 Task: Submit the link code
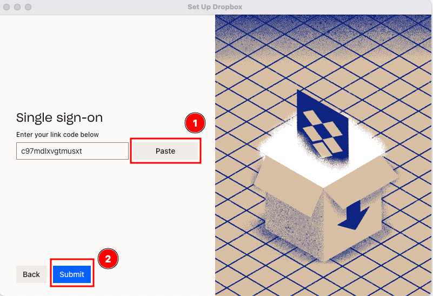(72, 274)
